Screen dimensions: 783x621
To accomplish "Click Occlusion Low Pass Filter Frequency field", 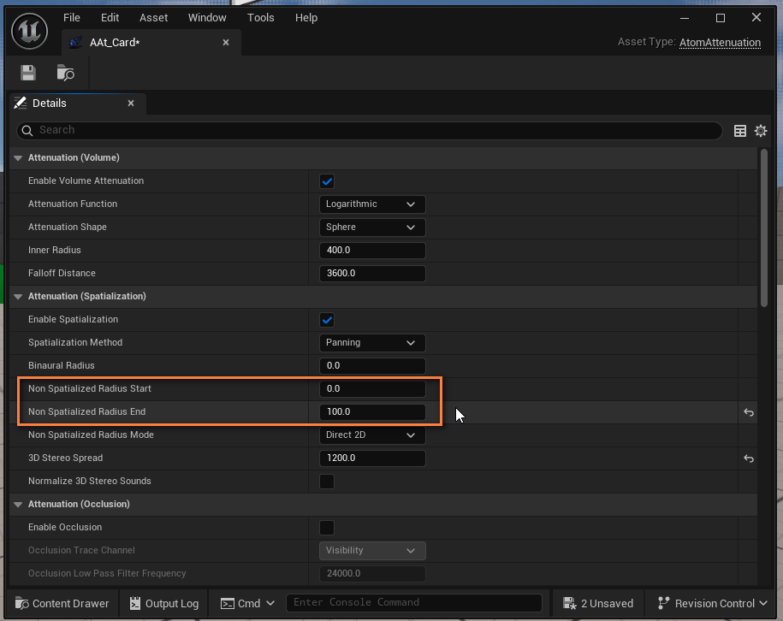I will (x=372, y=574).
